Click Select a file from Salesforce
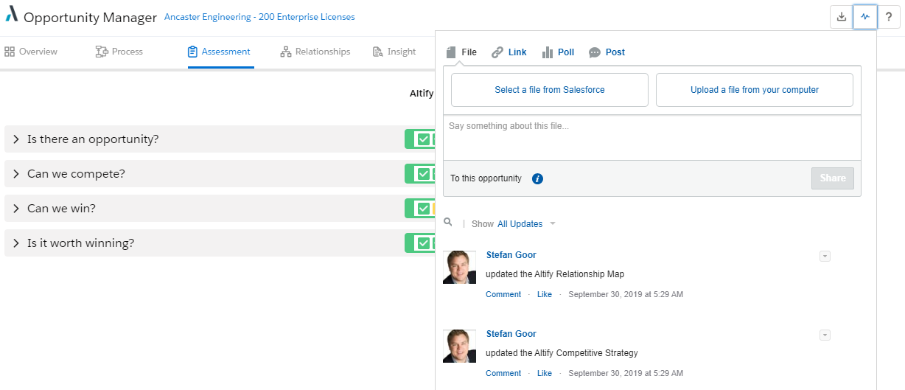This screenshot has height=390, width=905. click(x=549, y=90)
